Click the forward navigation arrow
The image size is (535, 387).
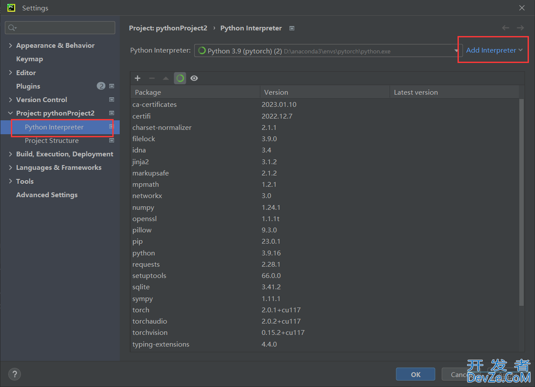520,28
